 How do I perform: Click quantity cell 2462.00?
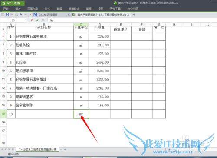click(100, 62)
